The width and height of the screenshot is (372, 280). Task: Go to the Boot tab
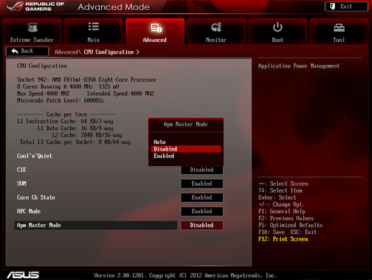[277, 31]
